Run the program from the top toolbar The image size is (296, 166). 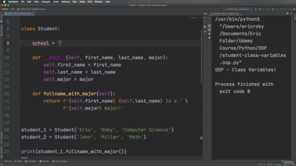256,9
